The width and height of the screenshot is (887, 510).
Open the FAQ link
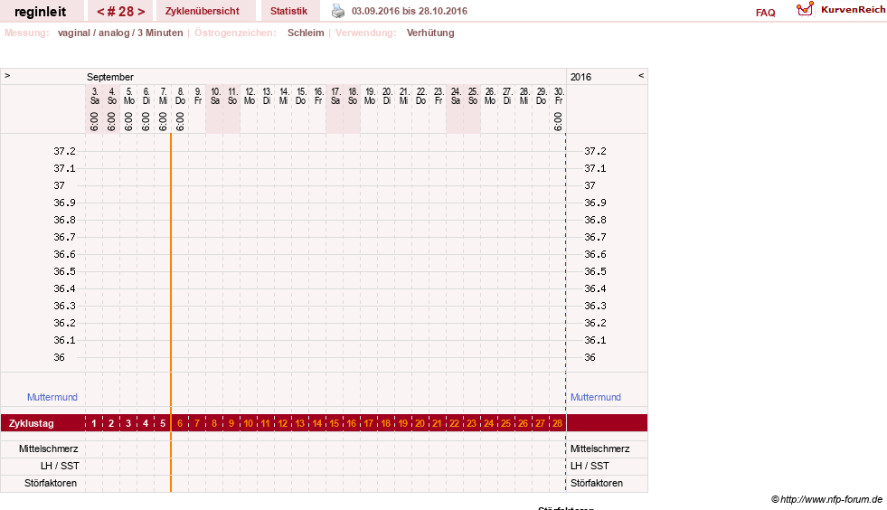point(765,13)
